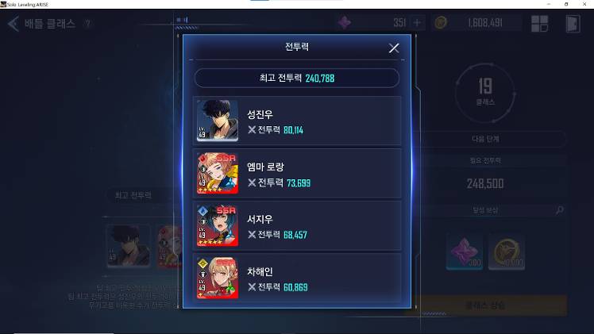Screen dimensions: 594x334
Task: Add more purple gems with plus button
Action: tap(417, 23)
